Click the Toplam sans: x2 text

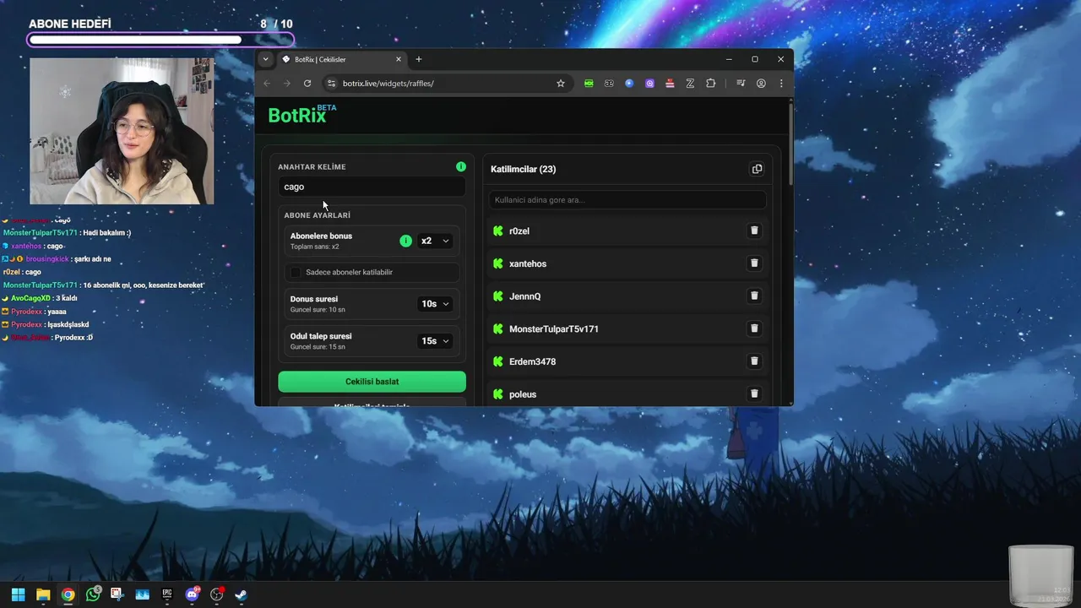(314, 247)
